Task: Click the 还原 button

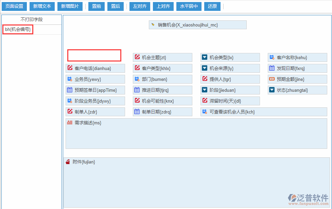Action: tap(212, 6)
